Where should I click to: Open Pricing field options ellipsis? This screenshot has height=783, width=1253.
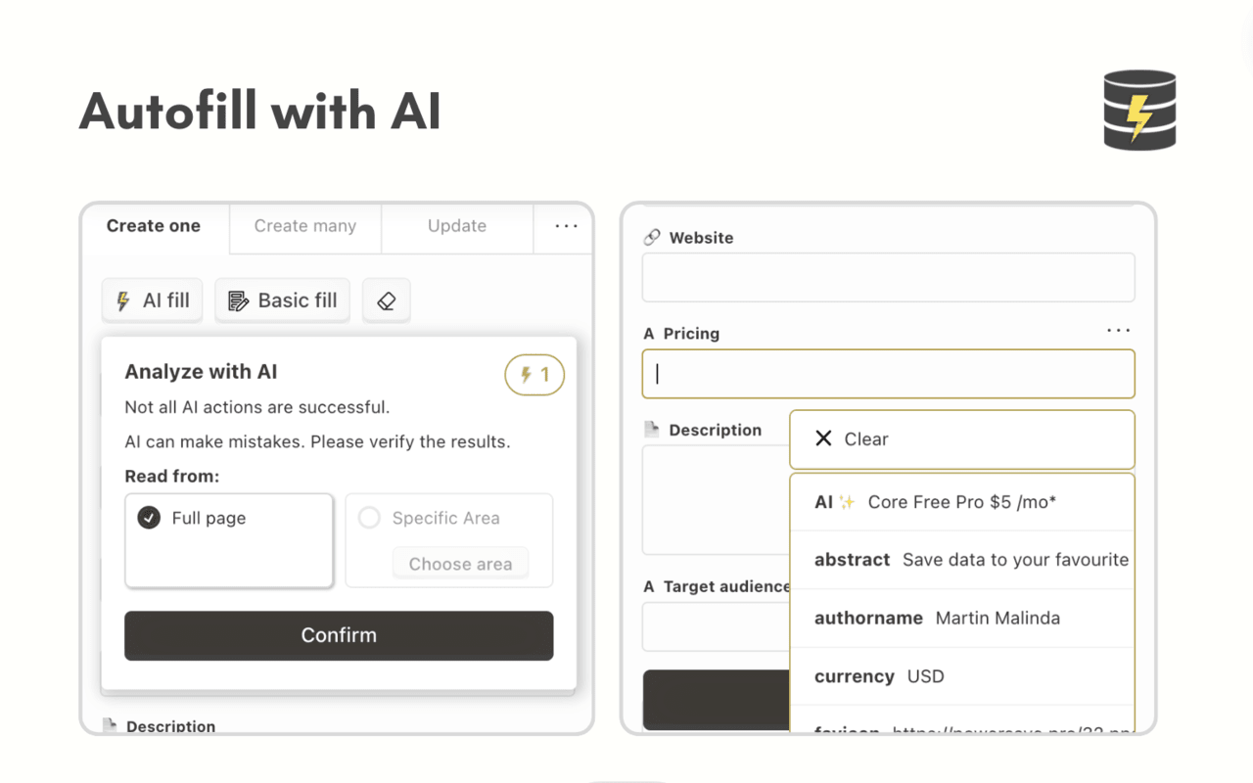tap(1118, 331)
